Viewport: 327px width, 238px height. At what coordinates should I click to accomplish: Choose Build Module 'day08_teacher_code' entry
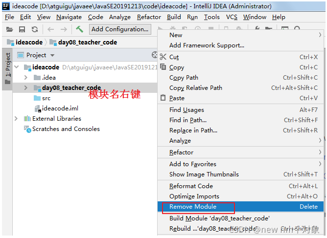tap(240, 218)
